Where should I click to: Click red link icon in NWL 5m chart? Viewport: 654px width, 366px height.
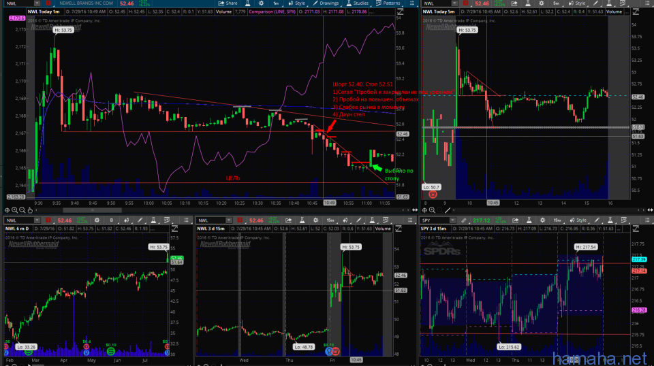[x=465, y=3]
